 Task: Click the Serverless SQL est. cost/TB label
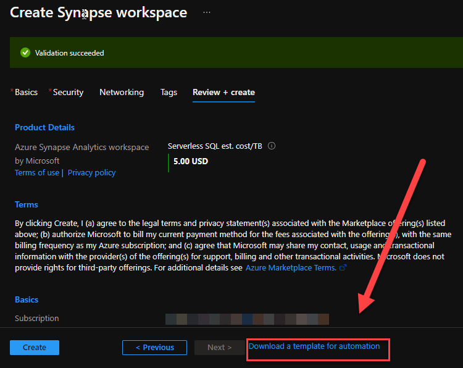[x=215, y=146]
